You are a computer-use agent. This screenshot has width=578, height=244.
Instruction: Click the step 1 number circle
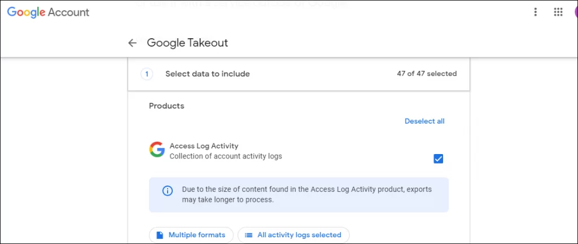coord(147,74)
